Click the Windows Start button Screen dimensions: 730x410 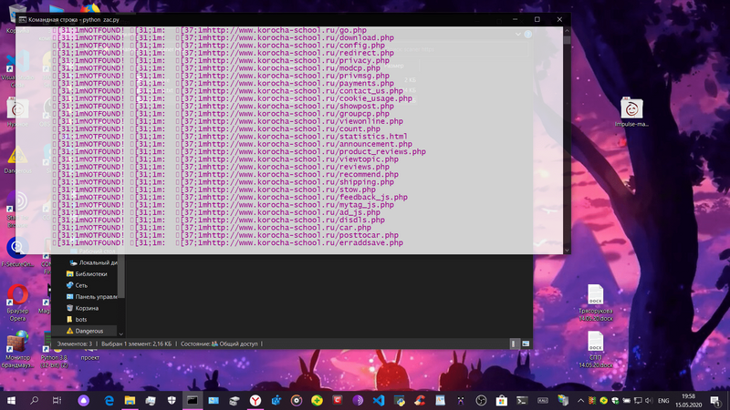pos(11,400)
